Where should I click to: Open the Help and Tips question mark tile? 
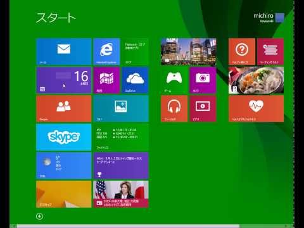242,51
